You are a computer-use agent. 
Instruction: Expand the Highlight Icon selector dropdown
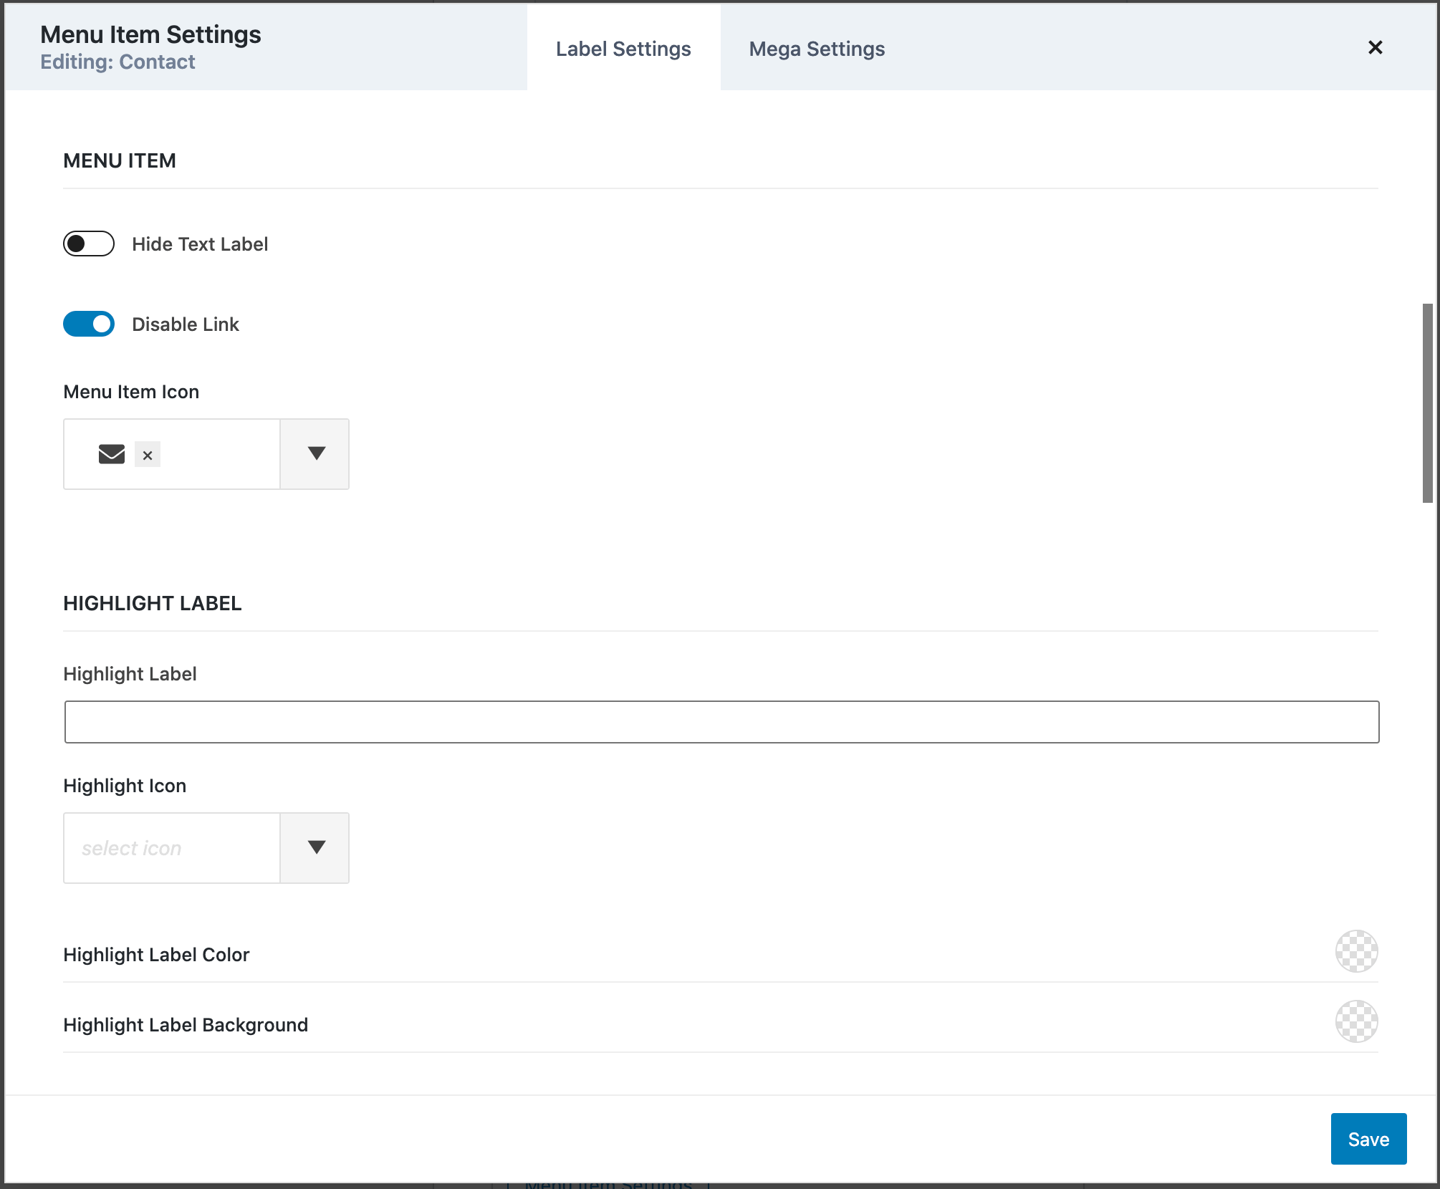tap(316, 848)
